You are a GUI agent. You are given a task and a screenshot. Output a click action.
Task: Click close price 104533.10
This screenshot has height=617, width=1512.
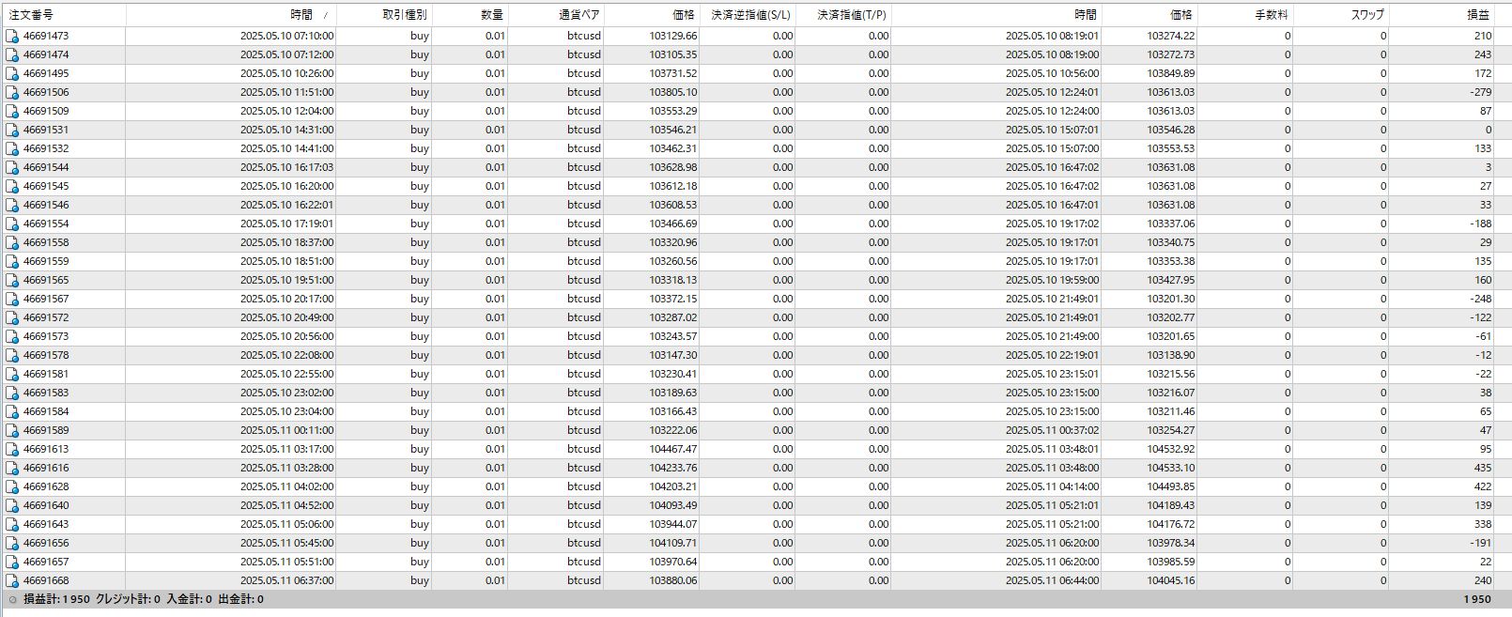pyautogui.click(x=1171, y=468)
